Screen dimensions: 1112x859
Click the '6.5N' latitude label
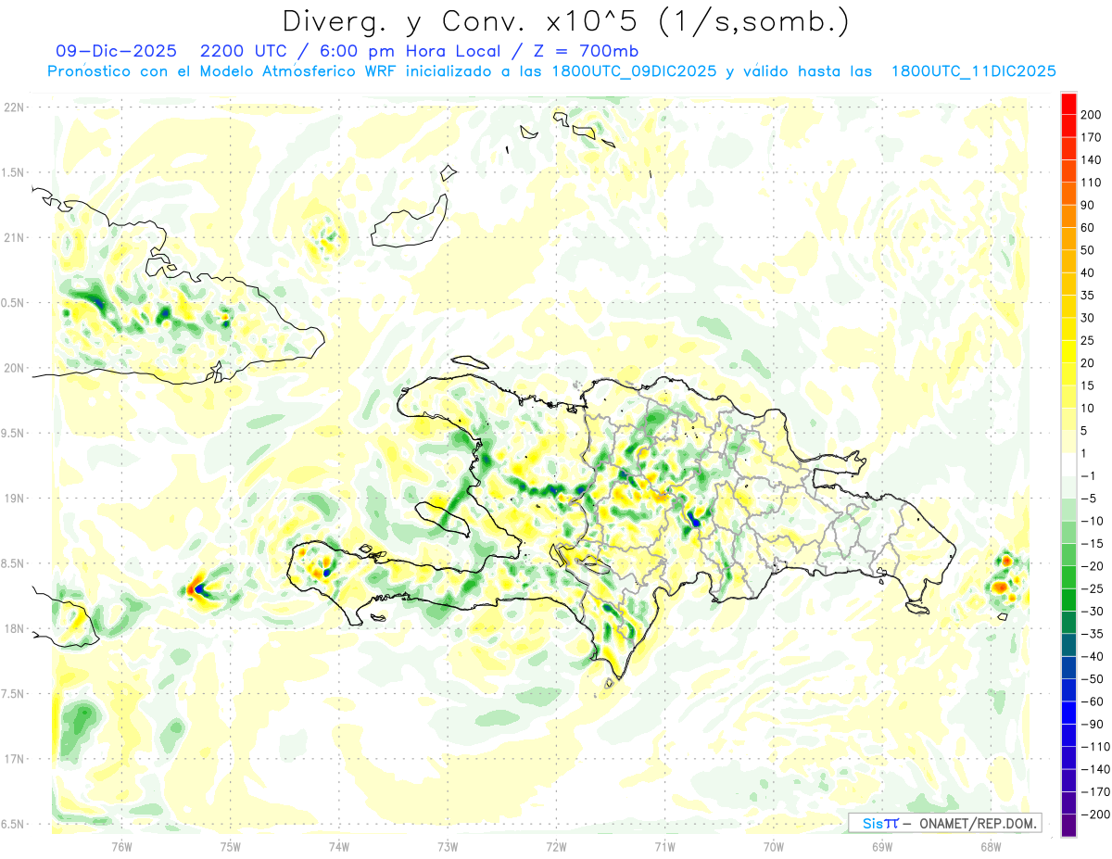(x=13, y=825)
